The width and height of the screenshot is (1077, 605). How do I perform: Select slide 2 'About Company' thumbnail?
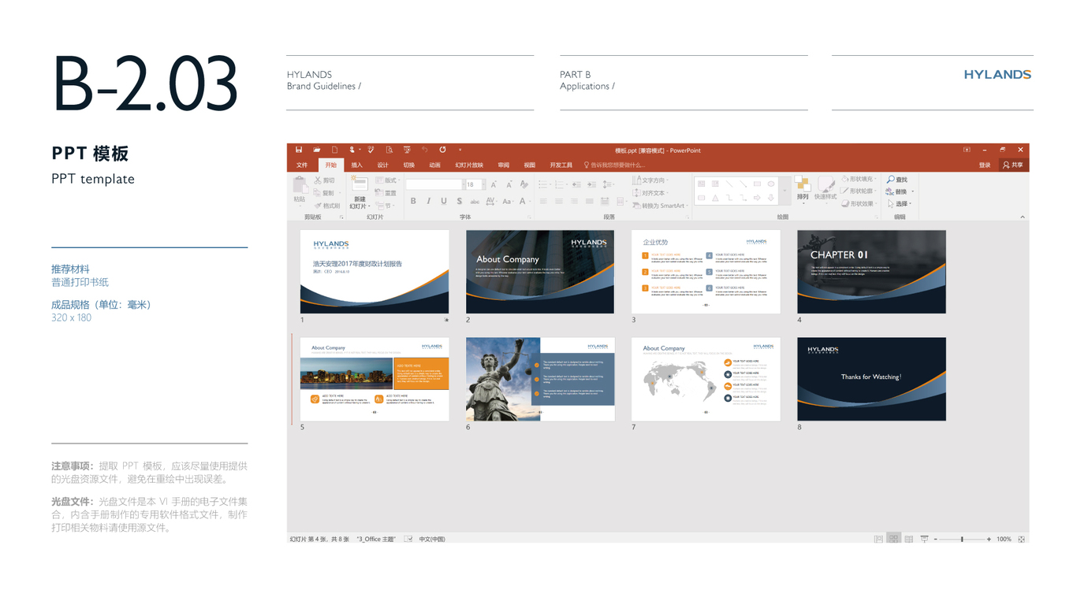click(540, 272)
